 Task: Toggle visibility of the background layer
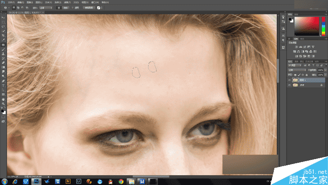[289, 85]
